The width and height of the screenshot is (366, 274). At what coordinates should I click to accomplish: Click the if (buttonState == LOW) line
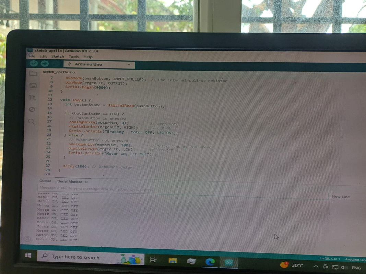coord(94,114)
